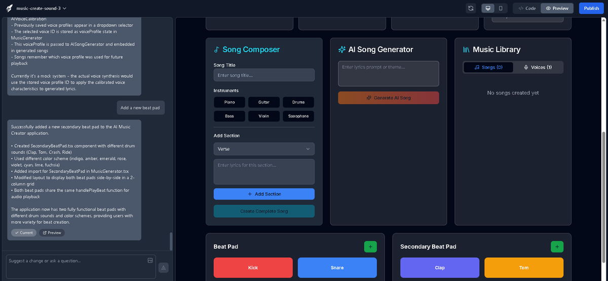Tap the red Kick pad
This screenshot has height=281, width=608.
coord(253,267)
